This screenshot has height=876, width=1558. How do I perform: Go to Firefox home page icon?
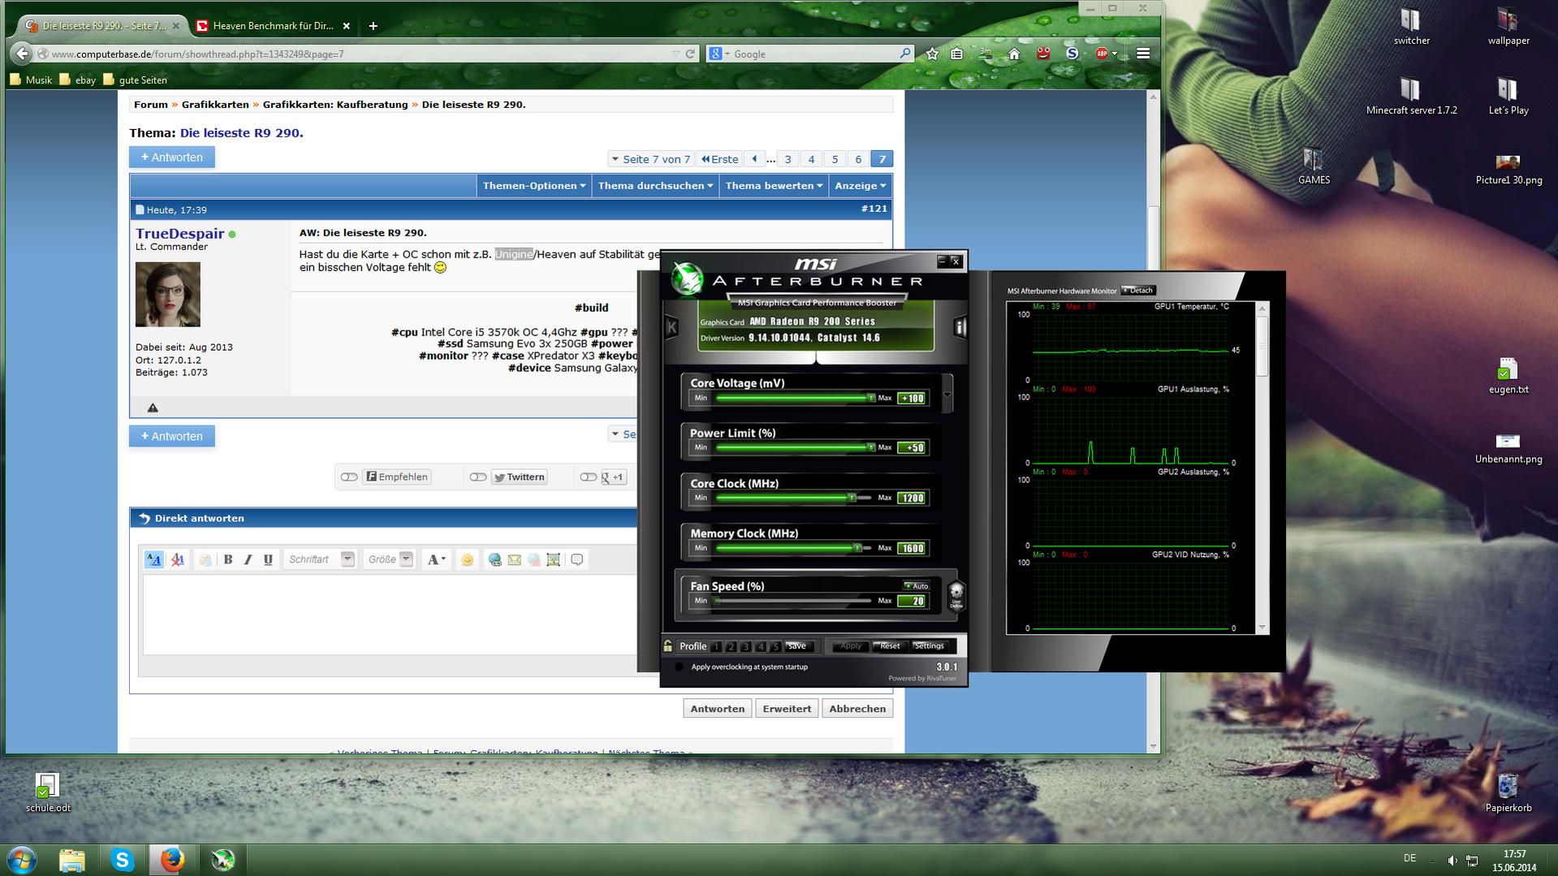pyautogui.click(x=1014, y=54)
